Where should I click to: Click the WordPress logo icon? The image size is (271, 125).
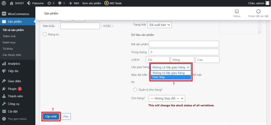point(4,3)
